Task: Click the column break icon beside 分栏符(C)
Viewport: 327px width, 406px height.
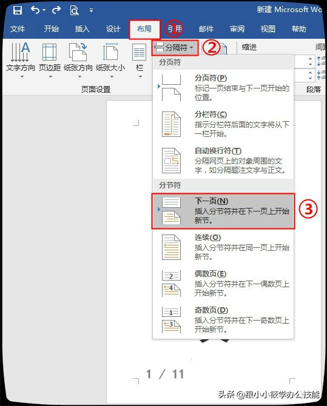Action: 171,124
